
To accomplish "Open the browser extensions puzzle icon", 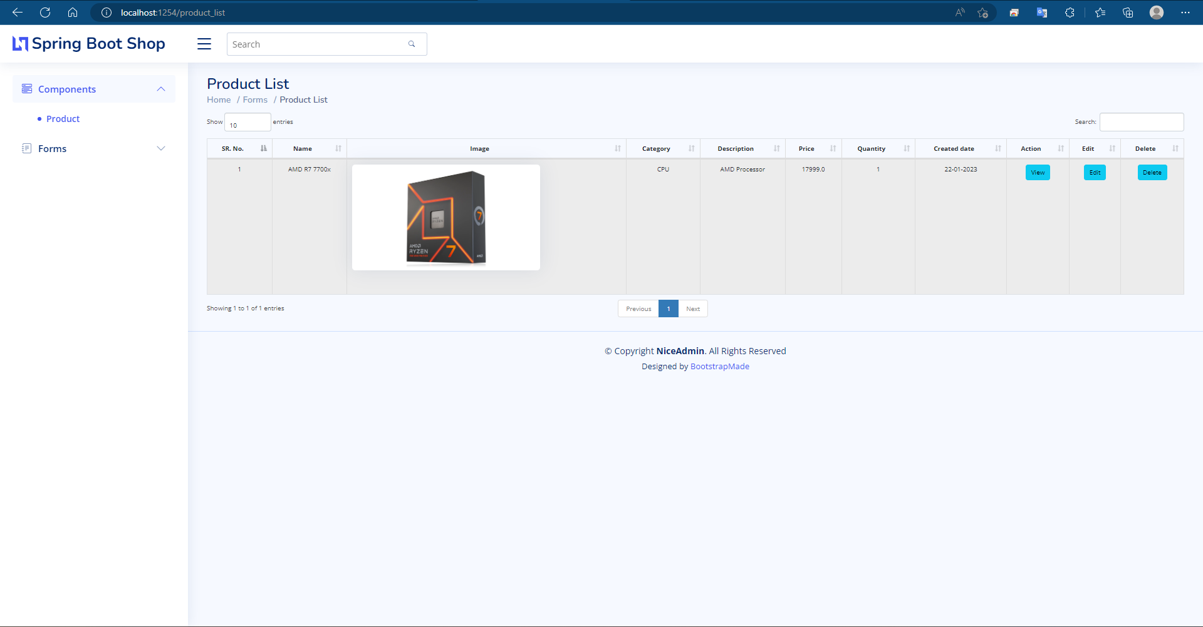I will click(x=1070, y=13).
